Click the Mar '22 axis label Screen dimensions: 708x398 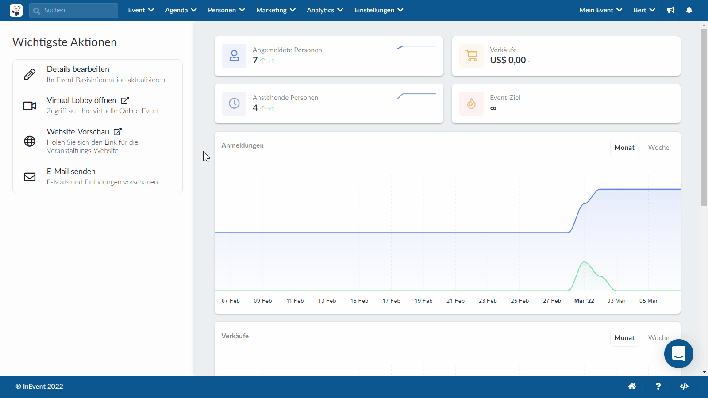pos(584,301)
